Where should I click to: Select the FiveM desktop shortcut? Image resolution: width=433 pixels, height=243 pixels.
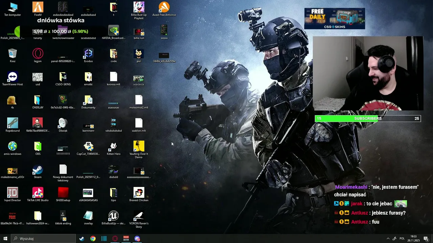tap(38, 9)
